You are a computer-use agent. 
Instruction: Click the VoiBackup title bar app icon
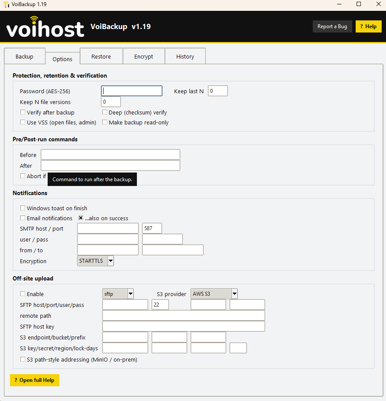pyautogui.click(x=6, y=4)
